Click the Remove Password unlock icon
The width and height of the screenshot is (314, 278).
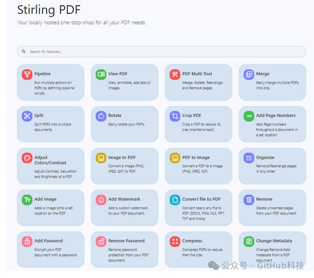coord(101,241)
